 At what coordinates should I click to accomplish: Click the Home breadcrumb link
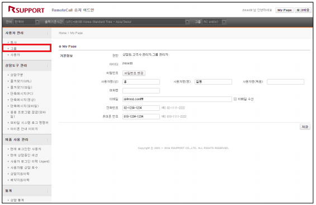63,33
